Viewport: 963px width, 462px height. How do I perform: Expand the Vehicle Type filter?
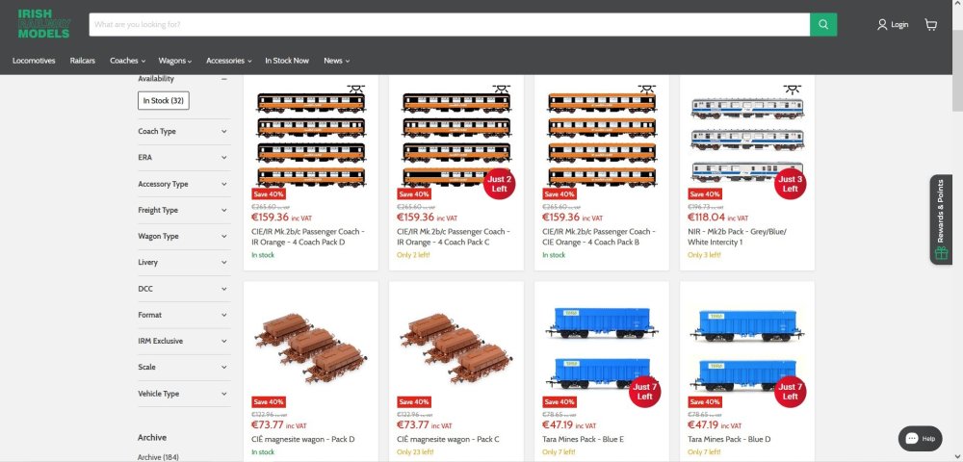pos(183,394)
